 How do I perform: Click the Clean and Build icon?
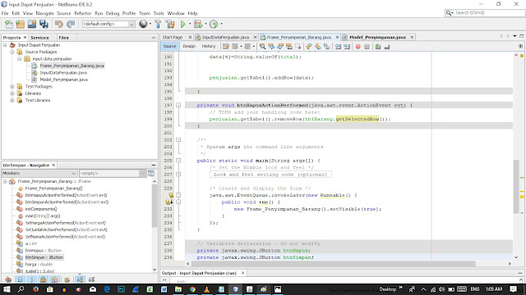click(170, 24)
